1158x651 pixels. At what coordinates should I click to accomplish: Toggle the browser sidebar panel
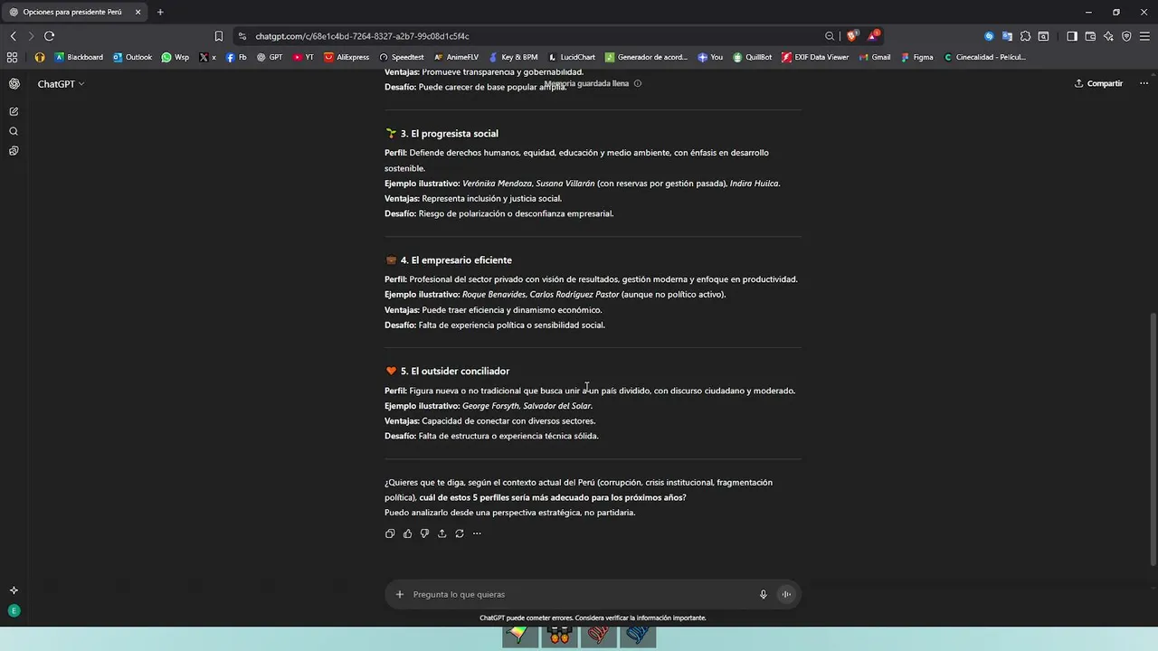[x=1072, y=36]
